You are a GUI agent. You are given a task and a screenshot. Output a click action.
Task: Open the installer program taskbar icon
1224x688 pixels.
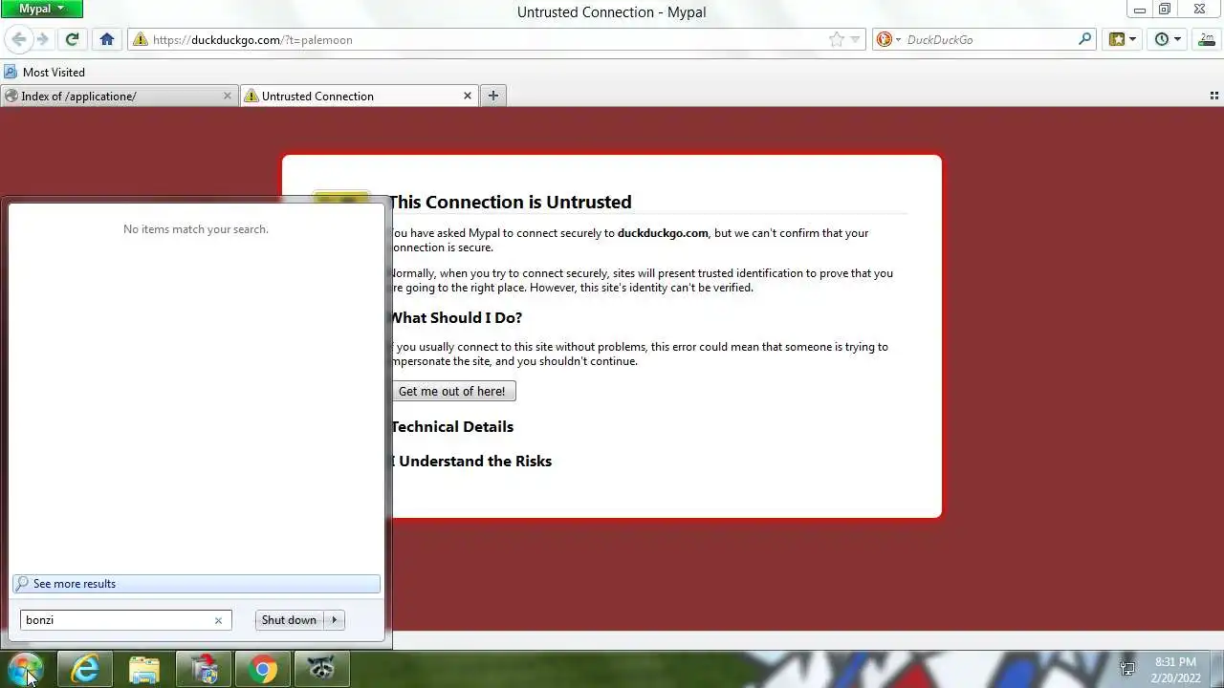pos(204,669)
